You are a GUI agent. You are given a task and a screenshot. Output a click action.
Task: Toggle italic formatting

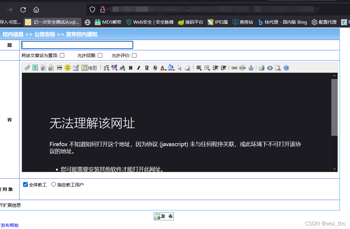click(x=139, y=68)
